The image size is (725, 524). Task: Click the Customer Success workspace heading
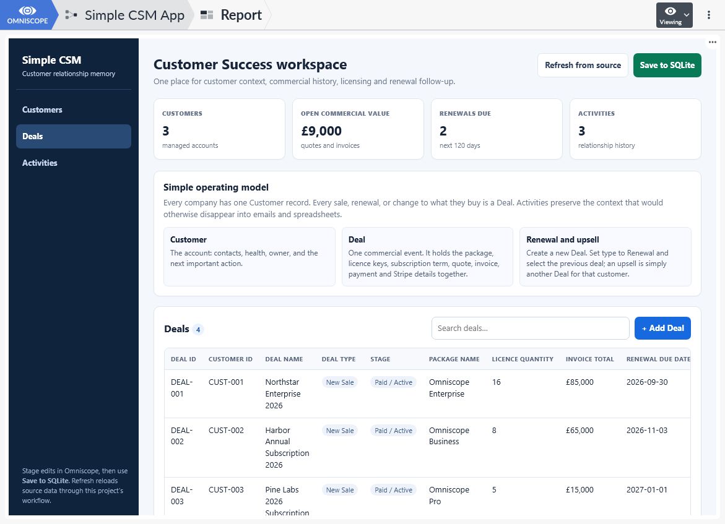[250, 64]
